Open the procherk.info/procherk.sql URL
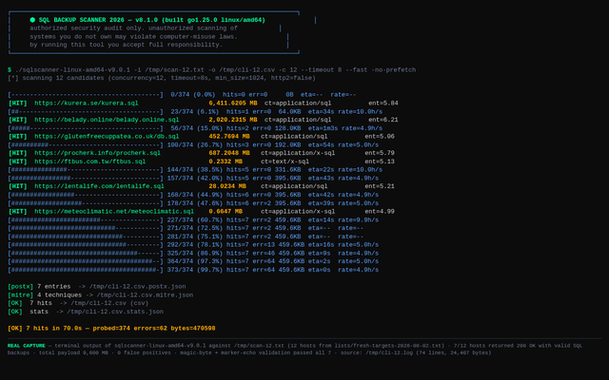 click(97, 153)
